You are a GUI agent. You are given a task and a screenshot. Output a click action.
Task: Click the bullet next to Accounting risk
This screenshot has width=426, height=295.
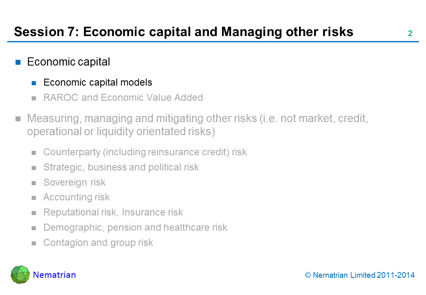[x=34, y=197]
